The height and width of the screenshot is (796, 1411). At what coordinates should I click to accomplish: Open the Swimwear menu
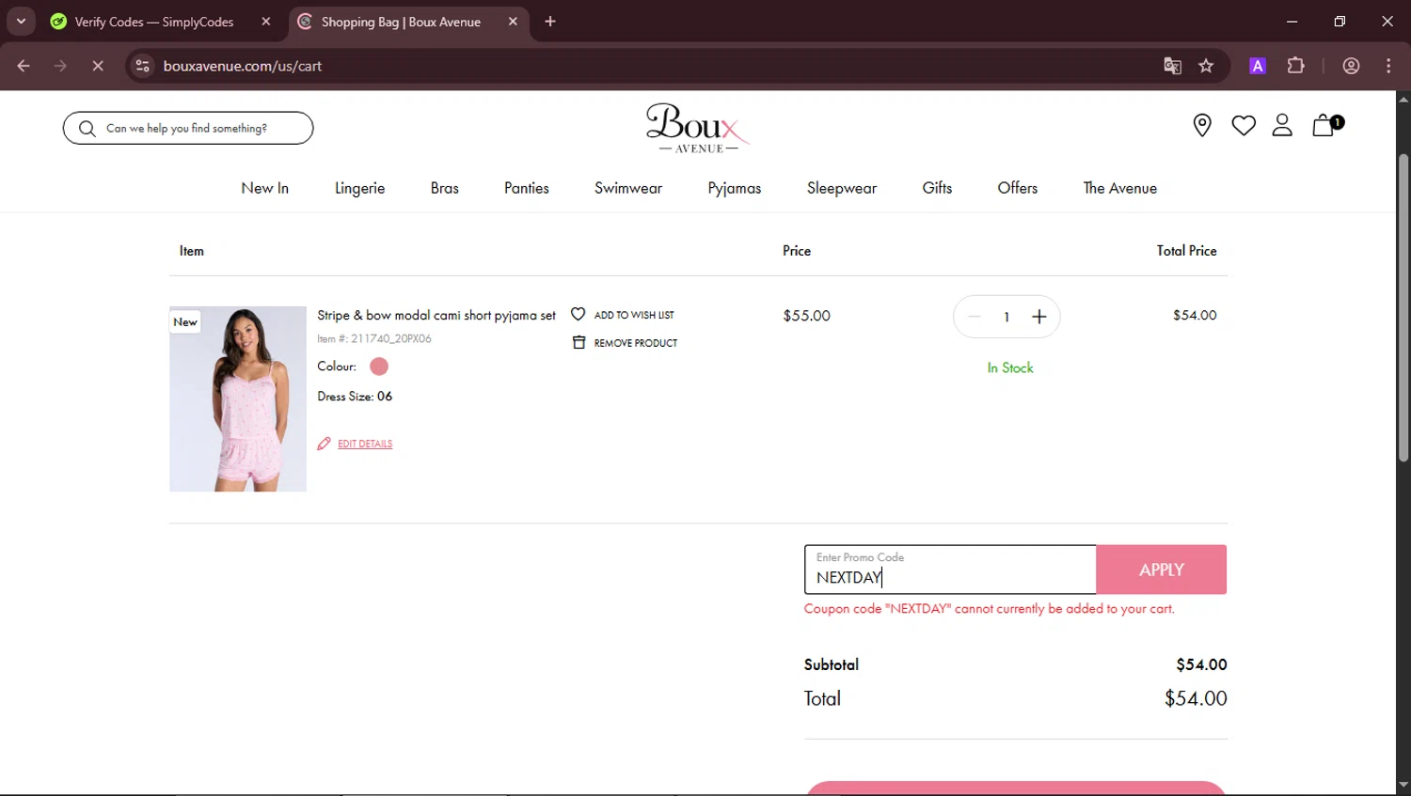(628, 188)
